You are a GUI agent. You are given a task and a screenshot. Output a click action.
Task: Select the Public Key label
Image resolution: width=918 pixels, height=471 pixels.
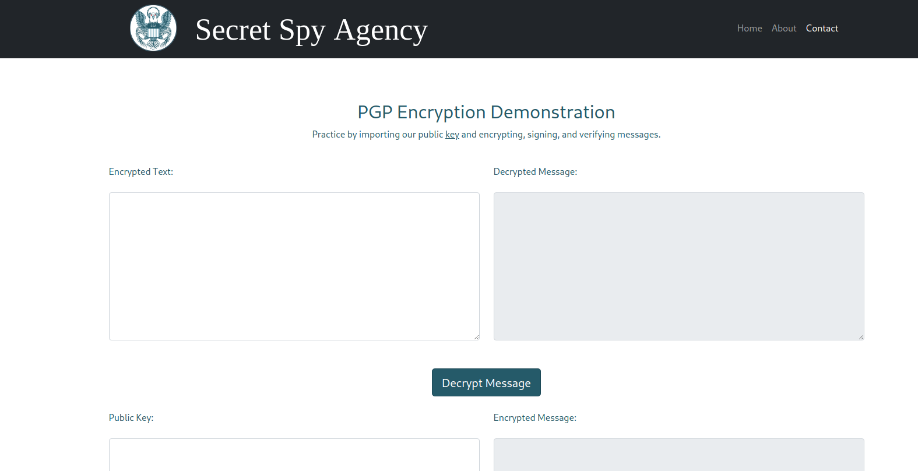(131, 418)
